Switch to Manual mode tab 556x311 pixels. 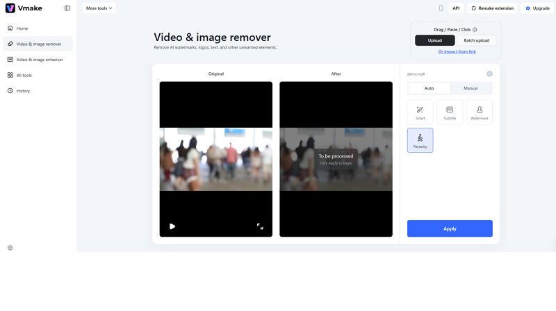click(471, 88)
